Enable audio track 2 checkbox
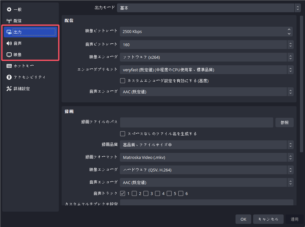Image resolution: width=305 pixels, height=227 pixels. 134,193
